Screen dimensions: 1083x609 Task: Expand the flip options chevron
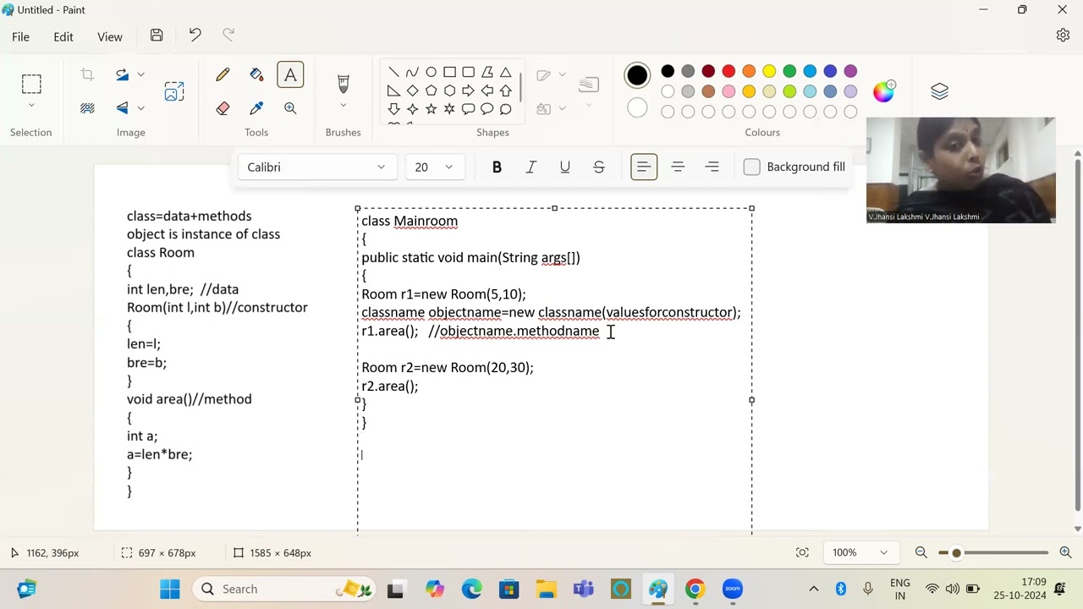140,107
